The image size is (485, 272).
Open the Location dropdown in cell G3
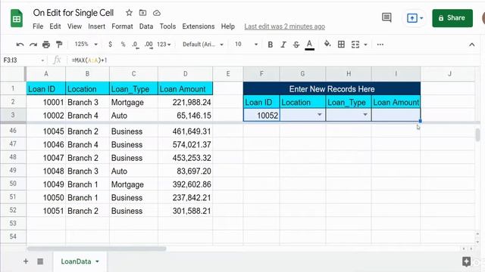tap(320, 115)
